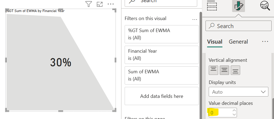The image size is (274, 119).
Task: Expand the Sum of EWMA filter card
Action: click(162, 75)
